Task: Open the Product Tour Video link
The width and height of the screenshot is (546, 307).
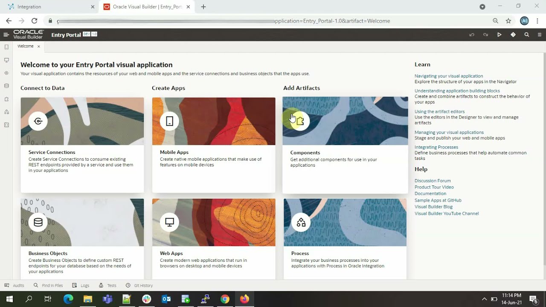Action: point(434,187)
